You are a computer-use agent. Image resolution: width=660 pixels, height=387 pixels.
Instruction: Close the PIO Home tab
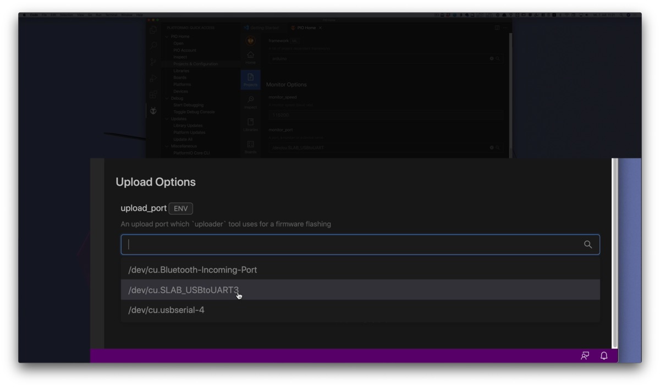[320, 27]
